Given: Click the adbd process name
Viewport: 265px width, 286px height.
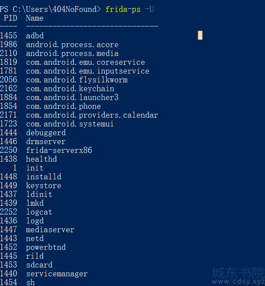Looking at the screenshot, I should (x=35, y=36).
